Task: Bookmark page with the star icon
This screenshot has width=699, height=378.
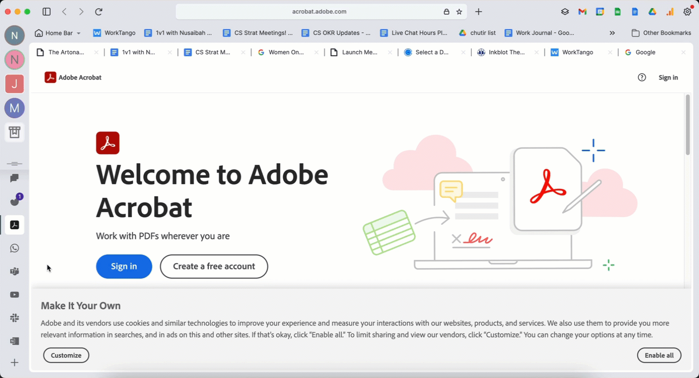Action: (459, 12)
